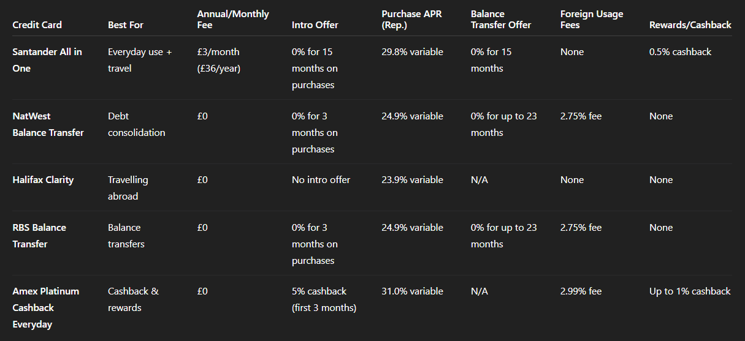Select the RBS Balance Transfer card name
The height and width of the screenshot is (341, 745).
coord(39,236)
